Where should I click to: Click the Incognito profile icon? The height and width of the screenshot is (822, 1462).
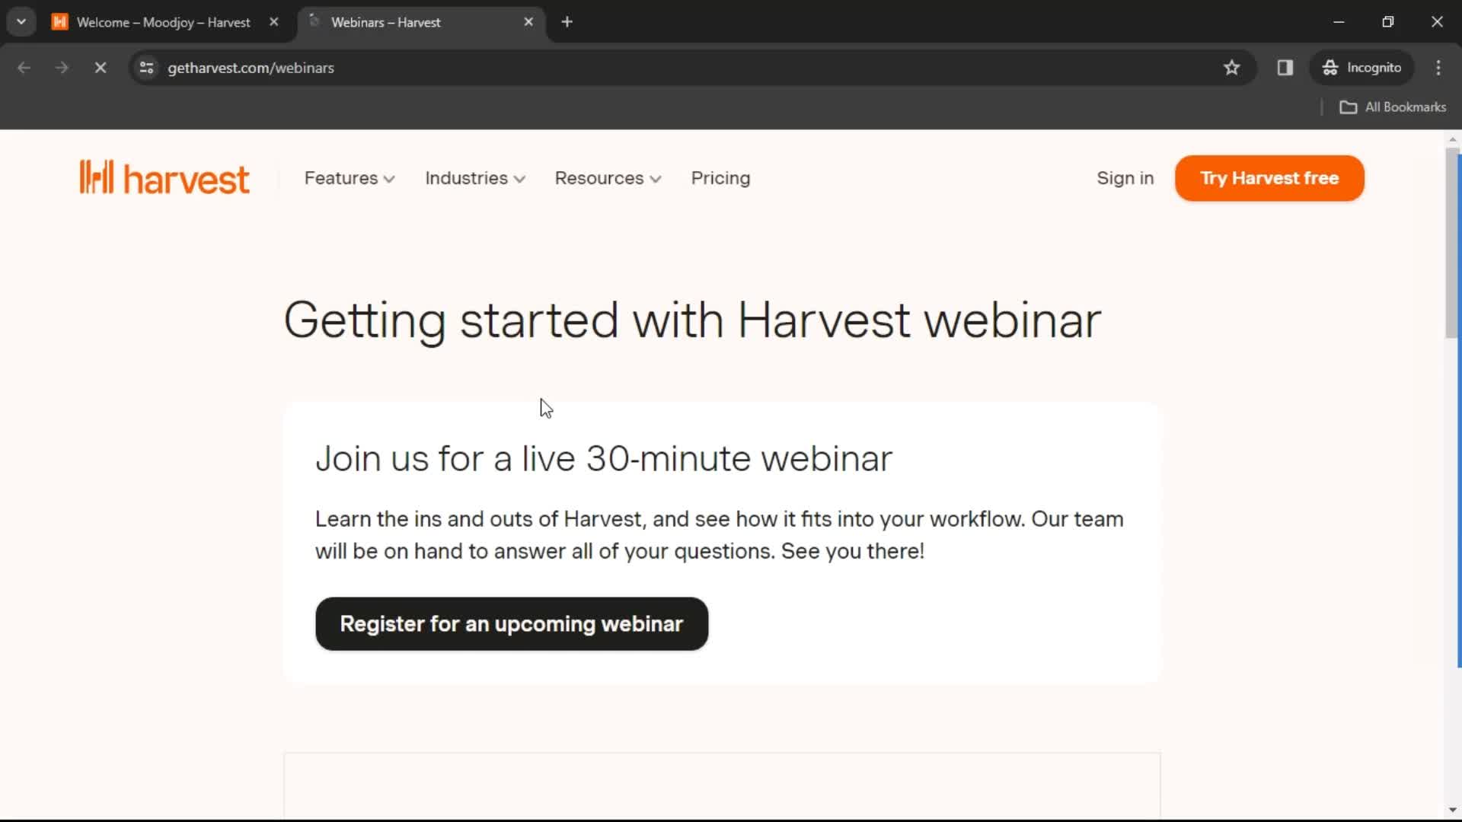(1330, 67)
